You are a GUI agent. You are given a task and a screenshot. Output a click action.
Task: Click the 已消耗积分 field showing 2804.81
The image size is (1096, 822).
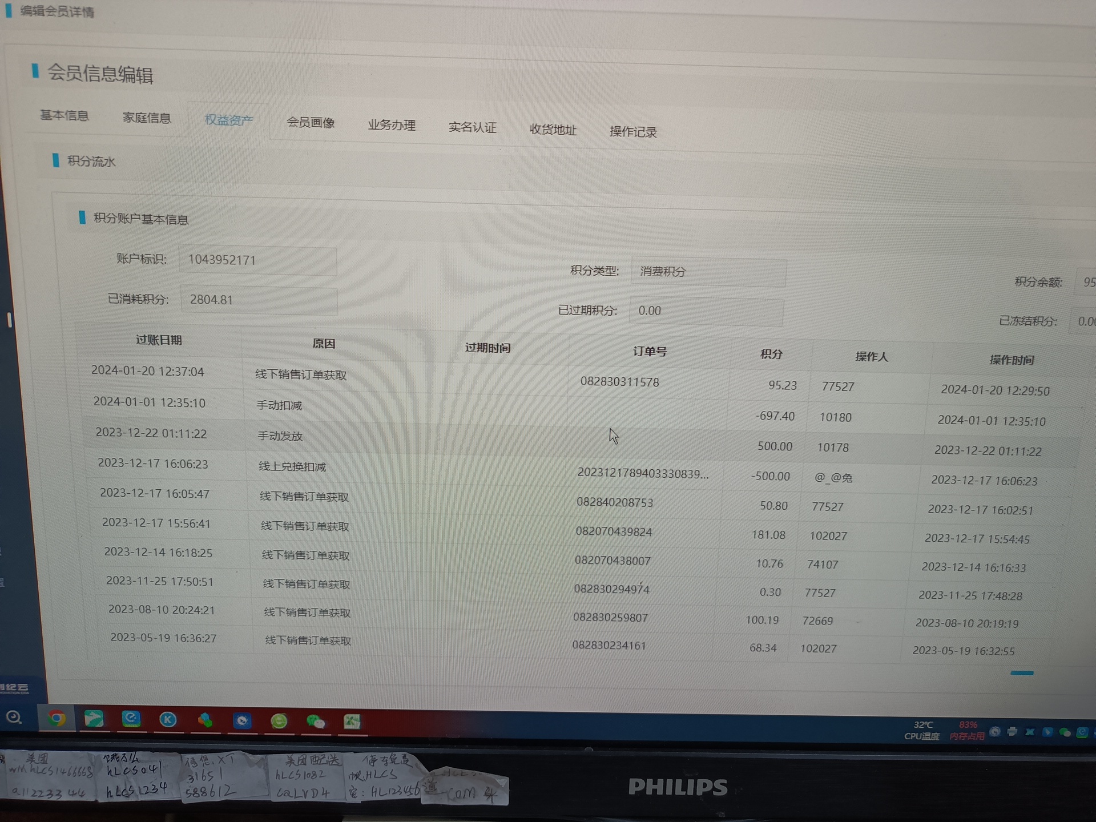(259, 300)
